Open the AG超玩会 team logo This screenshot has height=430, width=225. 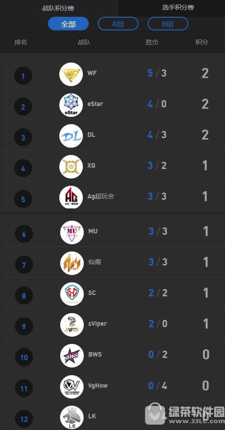tap(71, 197)
